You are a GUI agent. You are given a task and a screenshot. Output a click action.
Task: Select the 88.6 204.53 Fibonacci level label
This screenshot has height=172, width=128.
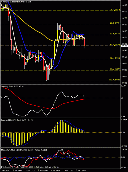pyautogui.click(x=115, y=69)
